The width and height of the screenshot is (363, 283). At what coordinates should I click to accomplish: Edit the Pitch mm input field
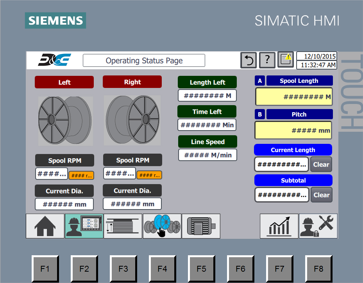(x=293, y=131)
